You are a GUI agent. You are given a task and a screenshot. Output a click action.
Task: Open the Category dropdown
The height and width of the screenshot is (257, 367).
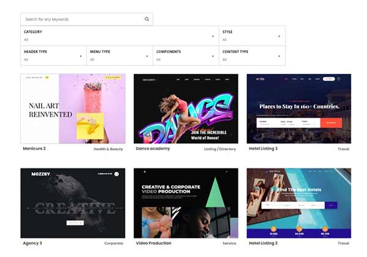point(119,35)
